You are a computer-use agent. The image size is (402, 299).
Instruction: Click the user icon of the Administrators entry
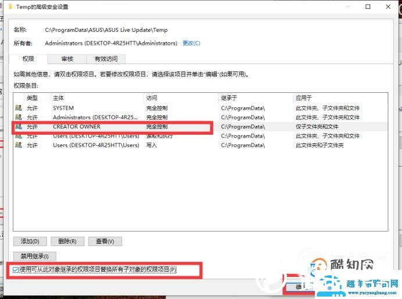pos(19,117)
